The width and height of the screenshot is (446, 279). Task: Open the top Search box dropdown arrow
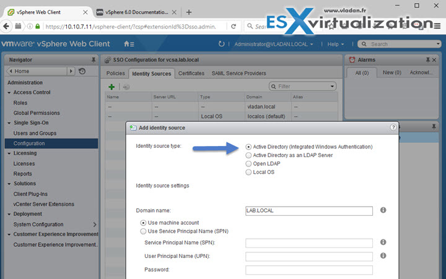[438, 44]
